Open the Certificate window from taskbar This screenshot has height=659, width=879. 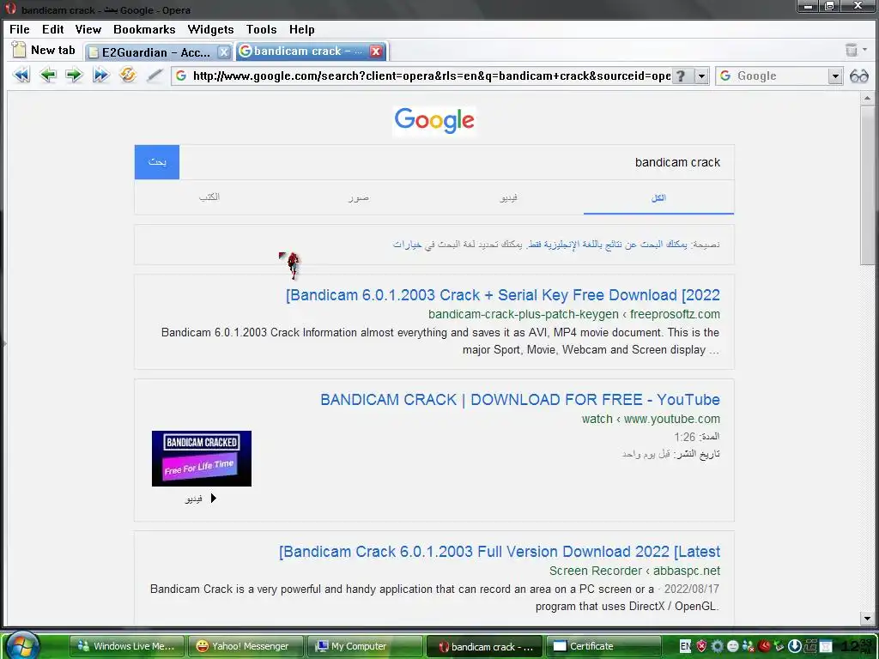tap(603, 646)
